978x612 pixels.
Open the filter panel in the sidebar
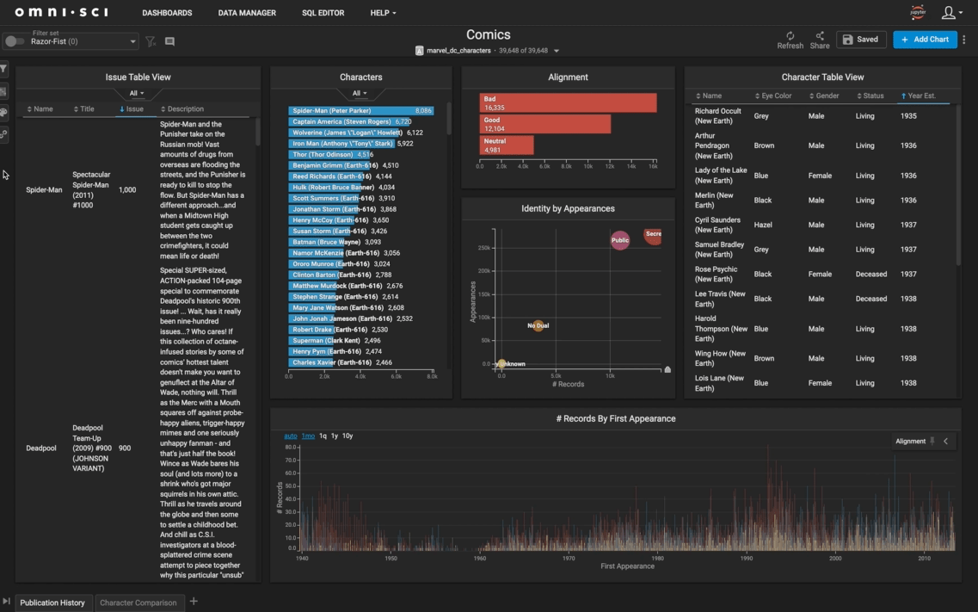pyautogui.click(x=3, y=69)
